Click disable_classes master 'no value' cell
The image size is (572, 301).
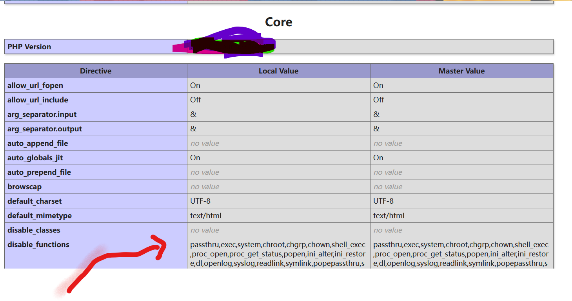[462, 230]
